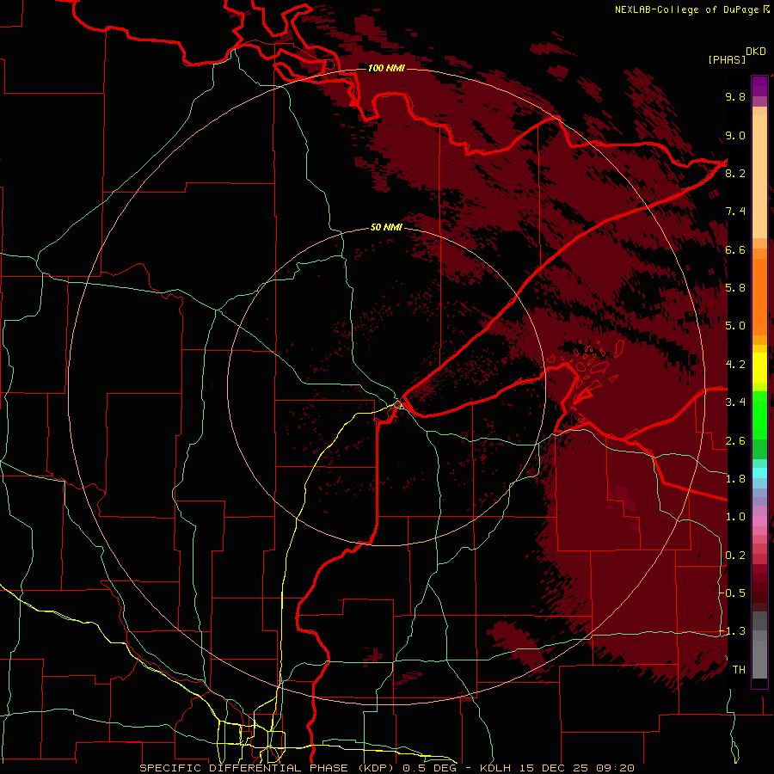Pick the yellow segment of the color bar
Screen dimensions: 774x774
(759, 368)
